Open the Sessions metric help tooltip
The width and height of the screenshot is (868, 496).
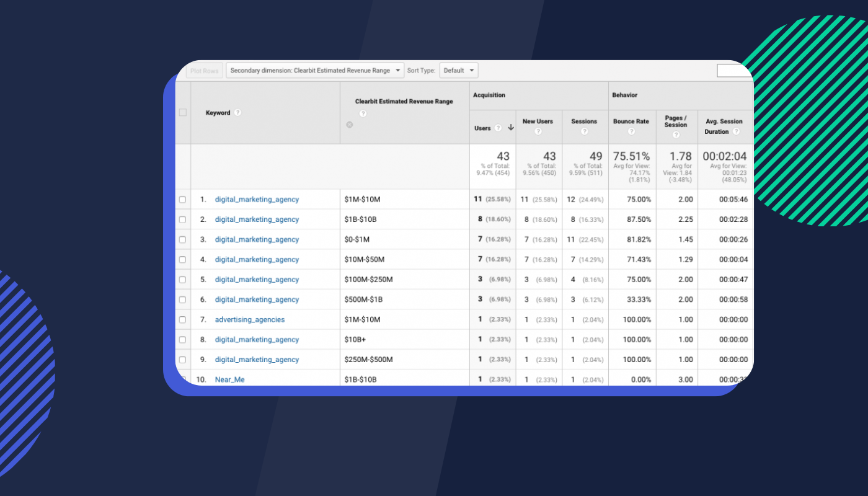point(585,131)
